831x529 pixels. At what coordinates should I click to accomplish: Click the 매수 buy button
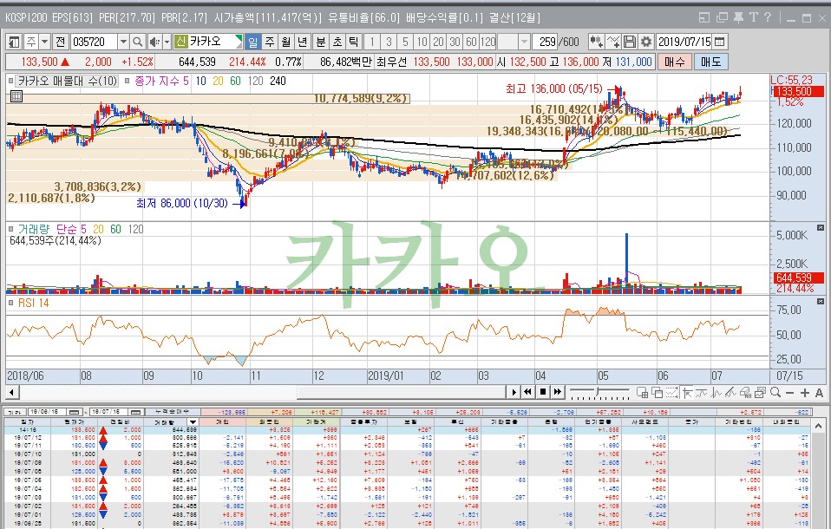coord(675,62)
